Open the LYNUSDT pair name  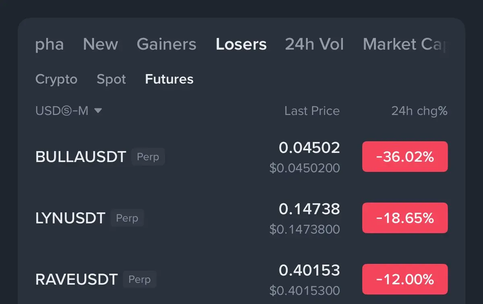tap(70, 218)
